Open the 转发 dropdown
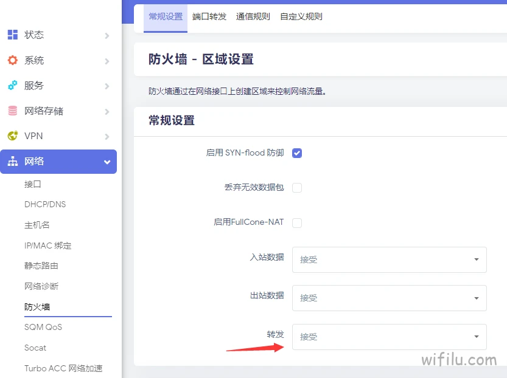This screenshot has height=378, width=507. coord(390,337)
